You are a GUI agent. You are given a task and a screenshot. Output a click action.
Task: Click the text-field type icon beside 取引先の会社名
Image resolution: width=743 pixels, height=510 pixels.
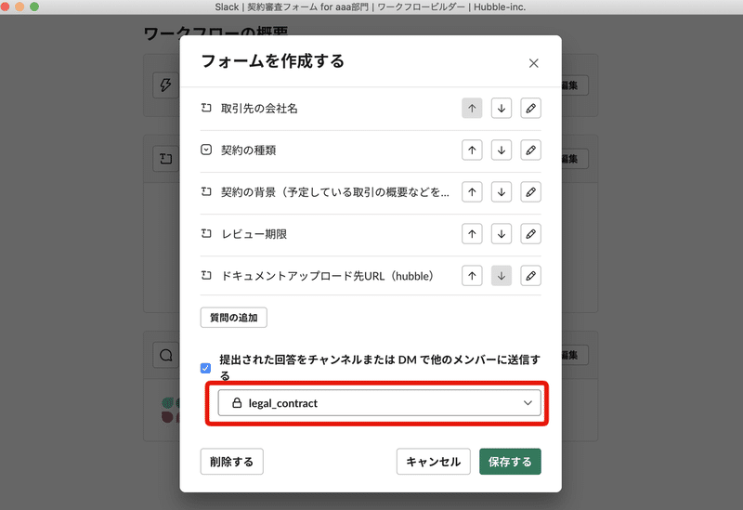206,108
